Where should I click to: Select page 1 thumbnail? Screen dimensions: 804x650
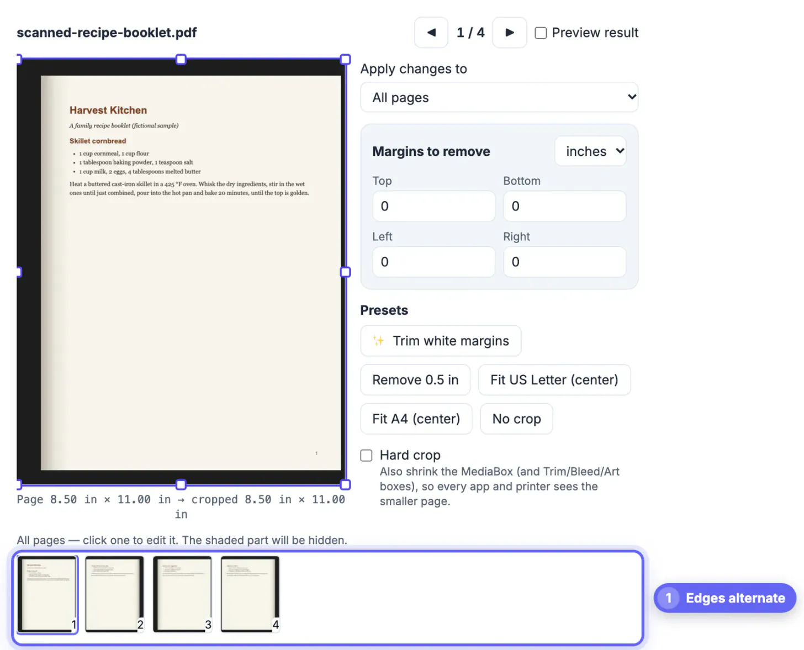click(47, 594)
